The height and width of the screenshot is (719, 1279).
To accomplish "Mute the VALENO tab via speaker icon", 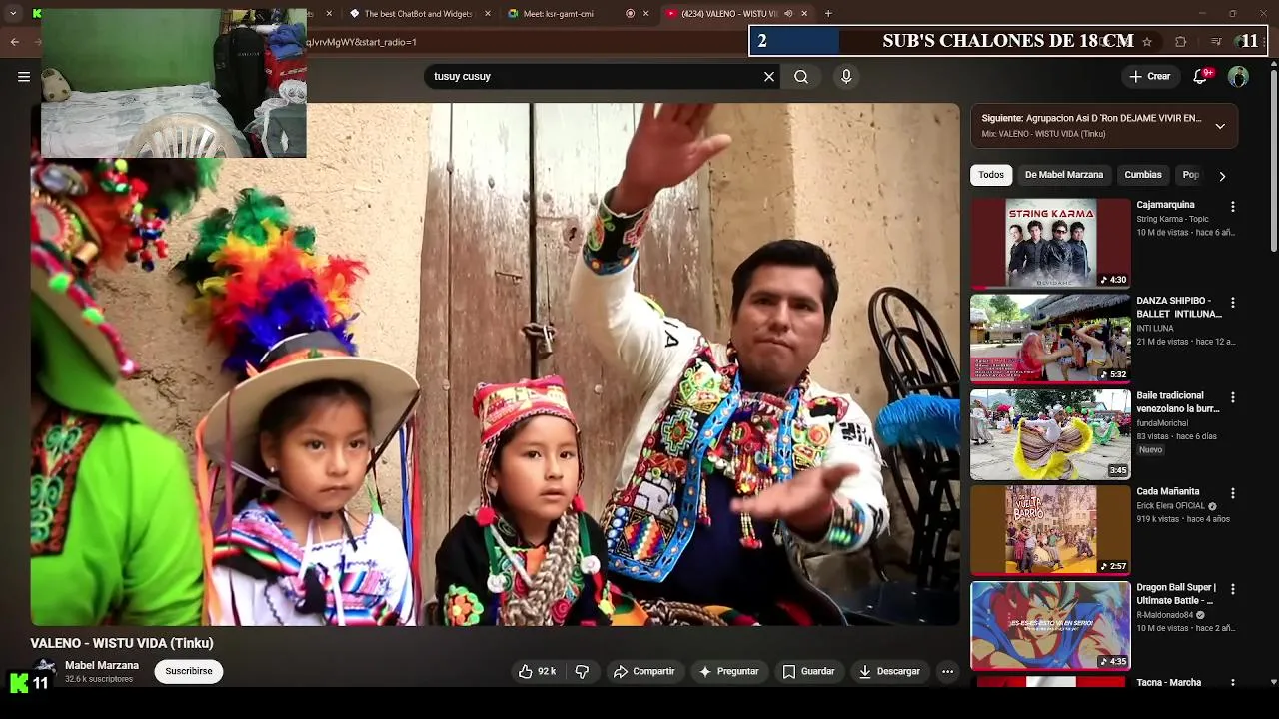I will pos(788,14).
